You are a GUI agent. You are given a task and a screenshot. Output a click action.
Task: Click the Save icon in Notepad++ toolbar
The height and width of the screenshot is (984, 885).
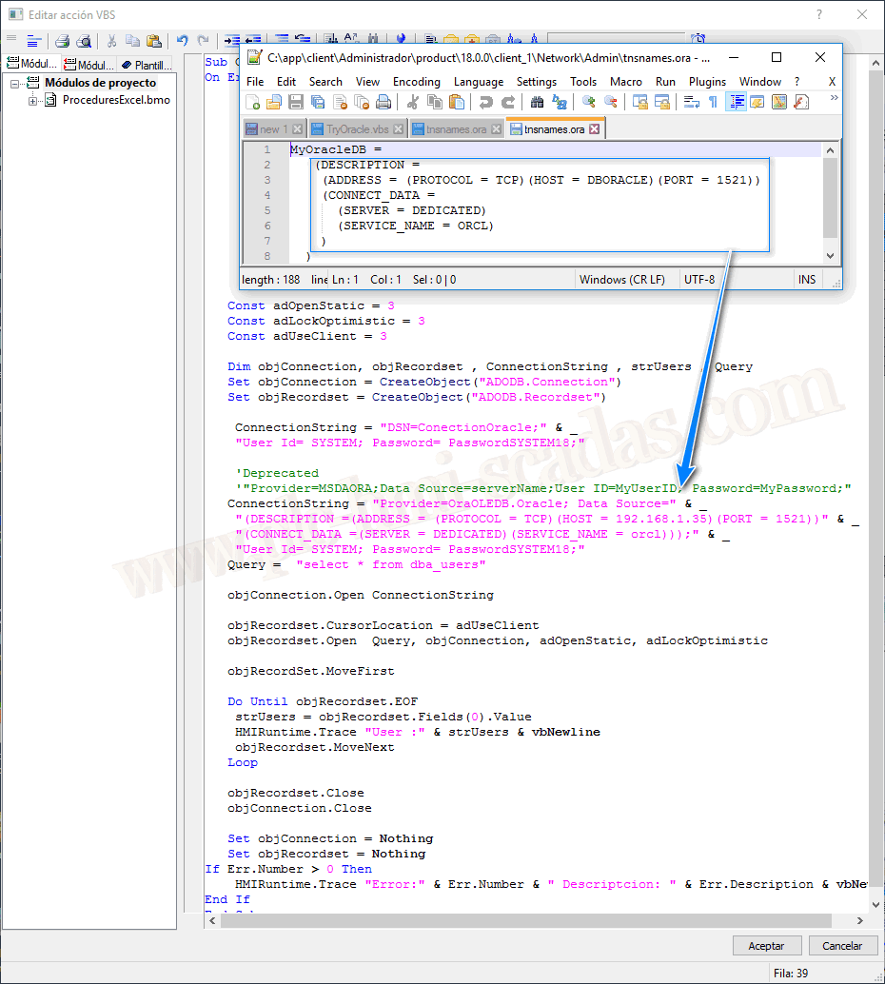tap(295, 103)
